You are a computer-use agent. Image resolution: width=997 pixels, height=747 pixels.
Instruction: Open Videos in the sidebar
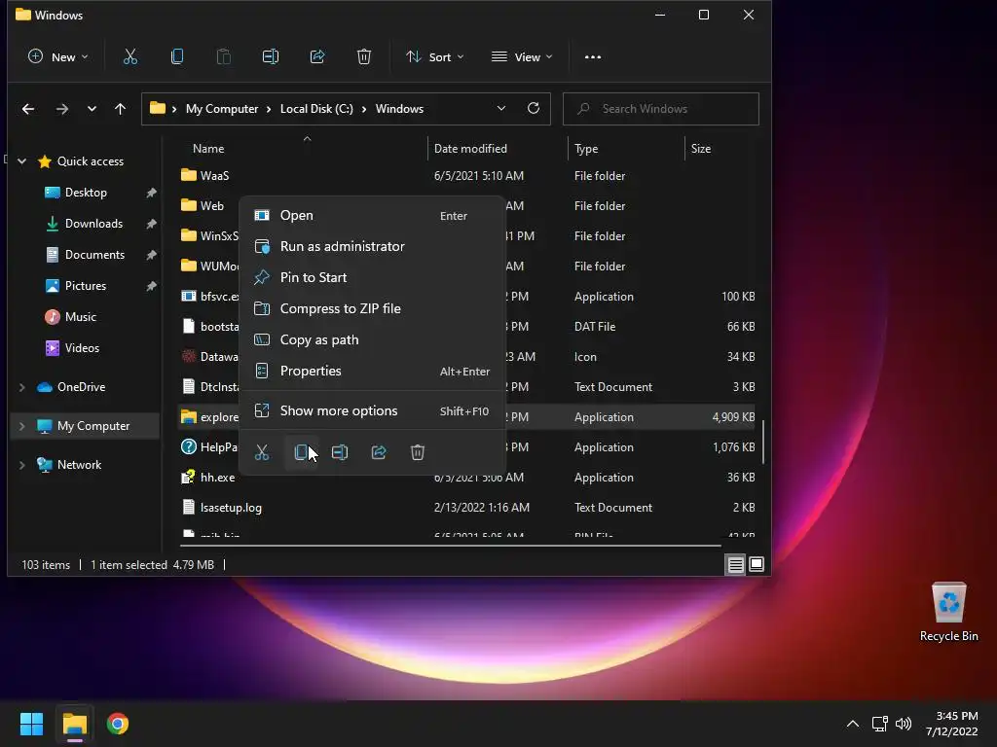point(82,348)
